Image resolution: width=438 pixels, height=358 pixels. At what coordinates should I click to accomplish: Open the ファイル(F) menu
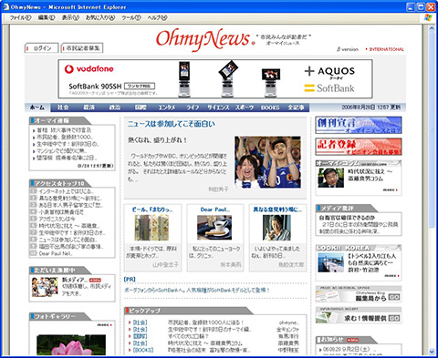20,17
